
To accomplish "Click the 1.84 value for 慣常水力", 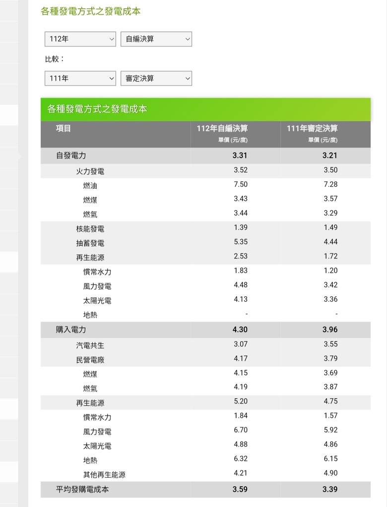I will pyautogui.click(x=241, y=416).
